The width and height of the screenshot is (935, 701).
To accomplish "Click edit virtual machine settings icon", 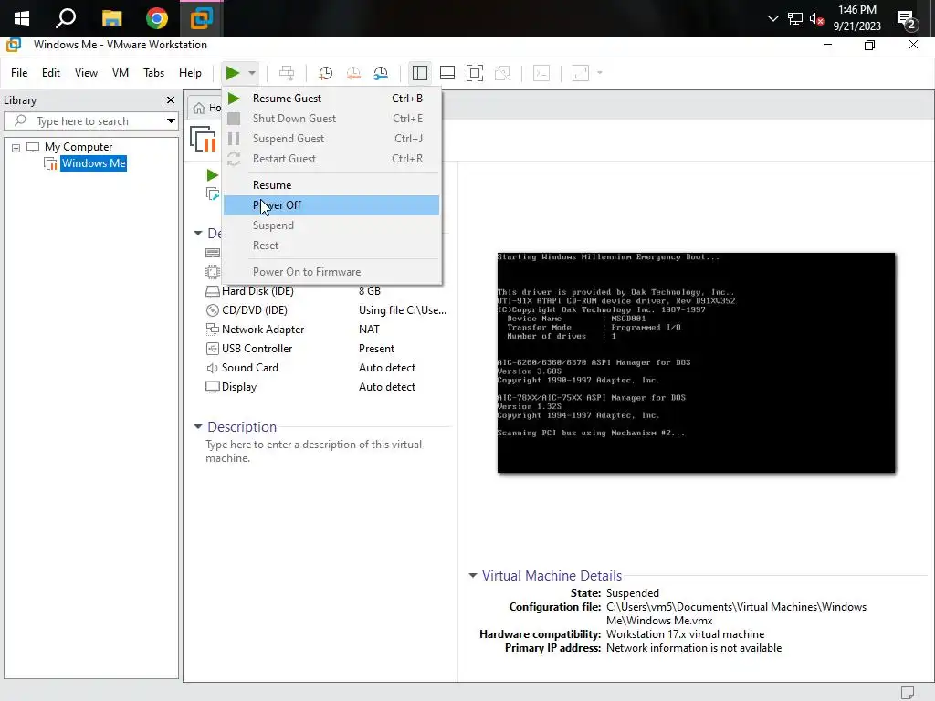I will point(212,194).
